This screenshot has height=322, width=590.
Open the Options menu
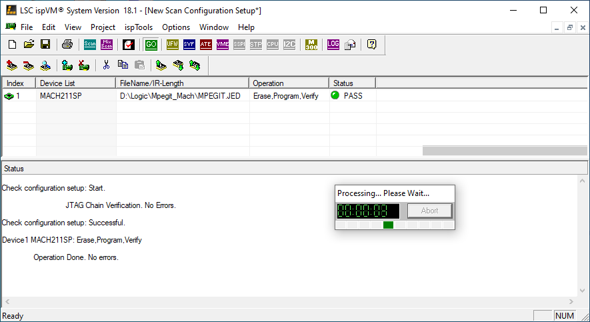pyautogui.click(x=176, y=27)
